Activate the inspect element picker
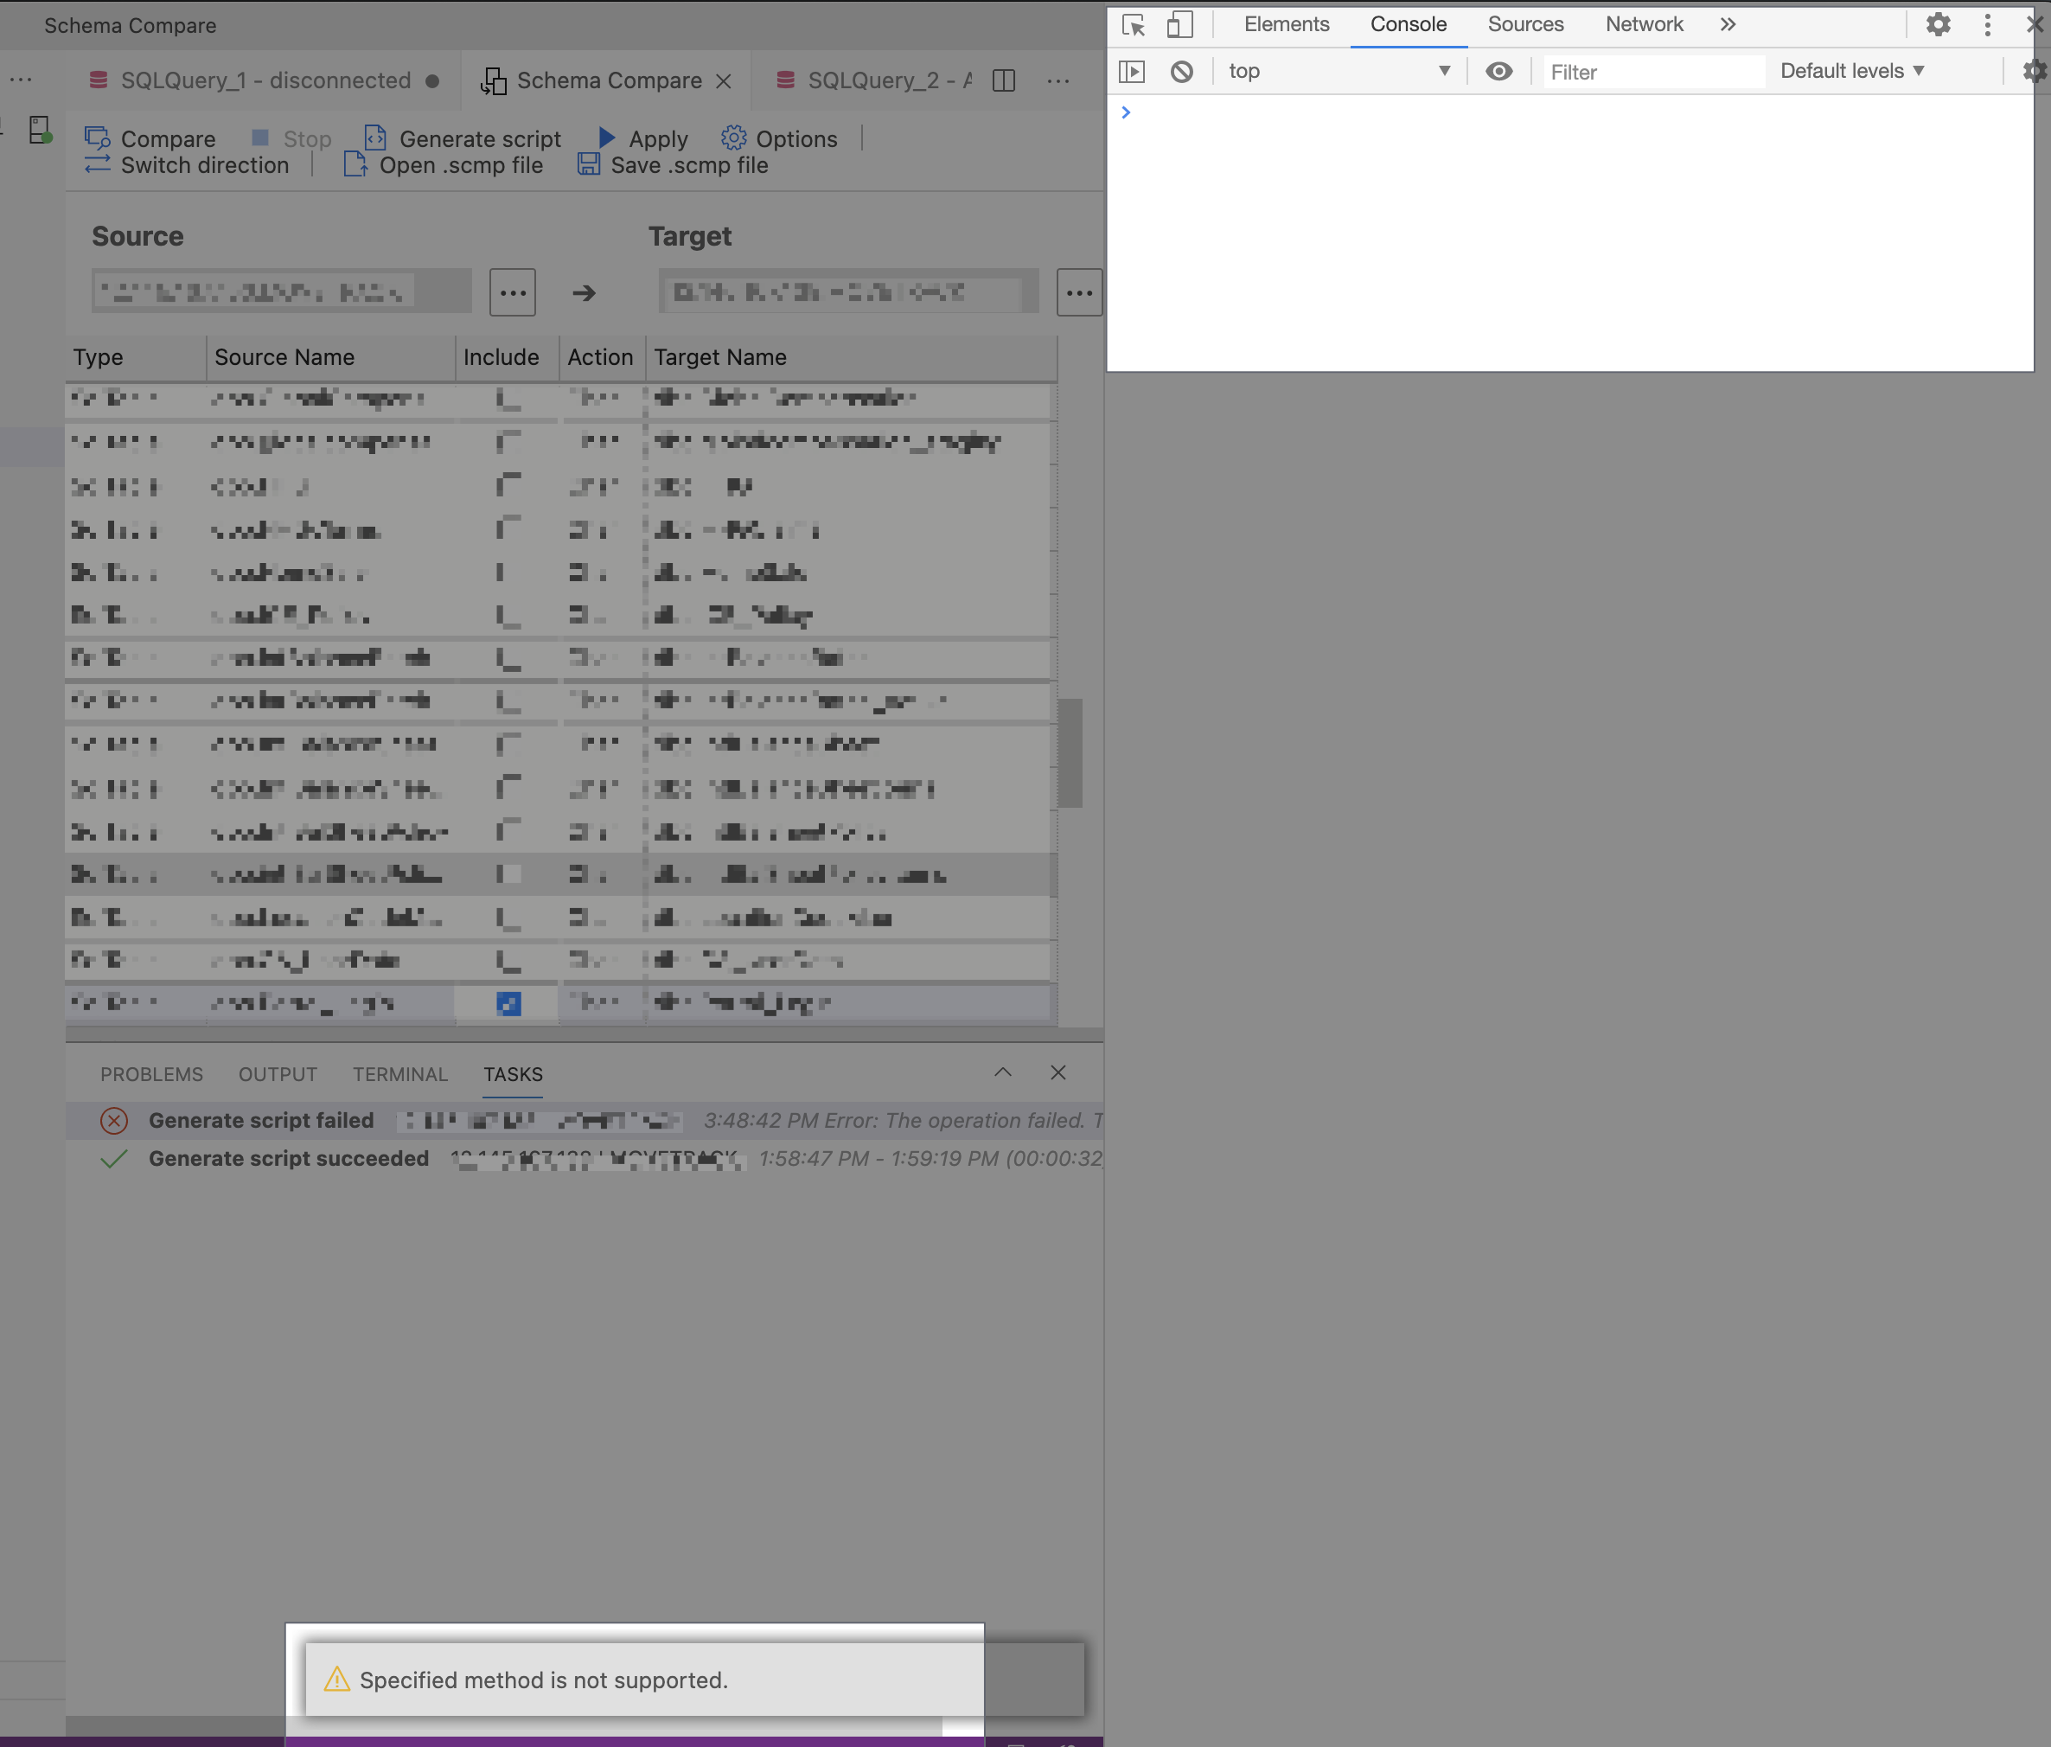Screen dimensions: 2051x1747 pos(1133,27)
